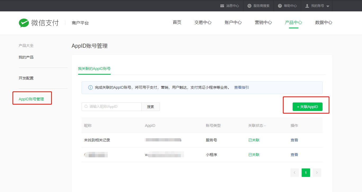The width and height of the screenshot is (362, 192).
Task: Click the AppID column header
Action: [150, 126]
